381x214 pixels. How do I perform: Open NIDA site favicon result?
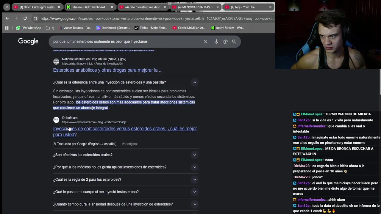coord(56,61)
